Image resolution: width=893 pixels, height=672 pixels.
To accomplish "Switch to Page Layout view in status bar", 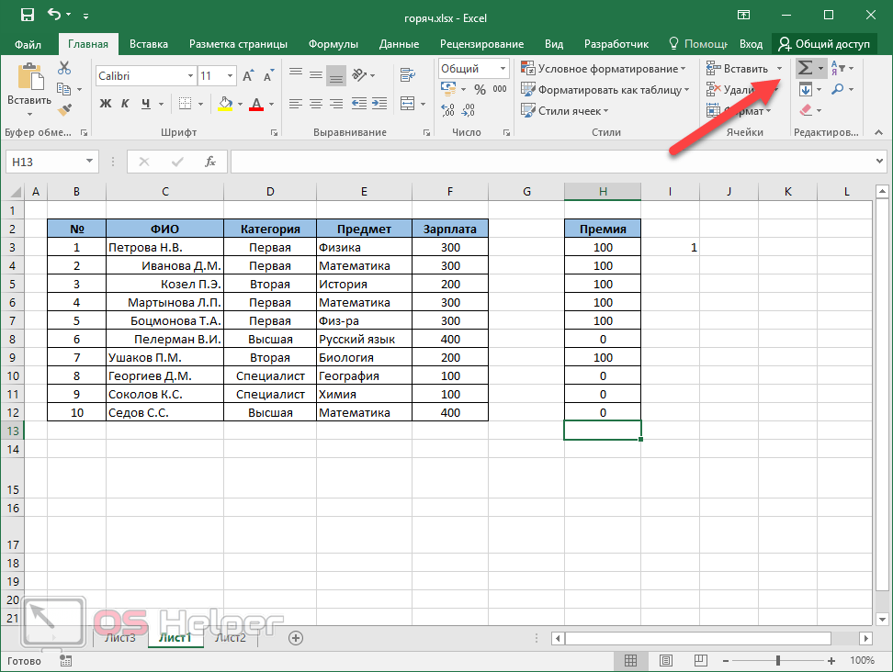I will (666, 660).
